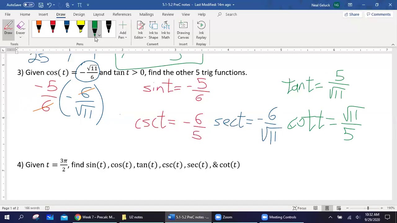Choose the red pen

point(53,27)
